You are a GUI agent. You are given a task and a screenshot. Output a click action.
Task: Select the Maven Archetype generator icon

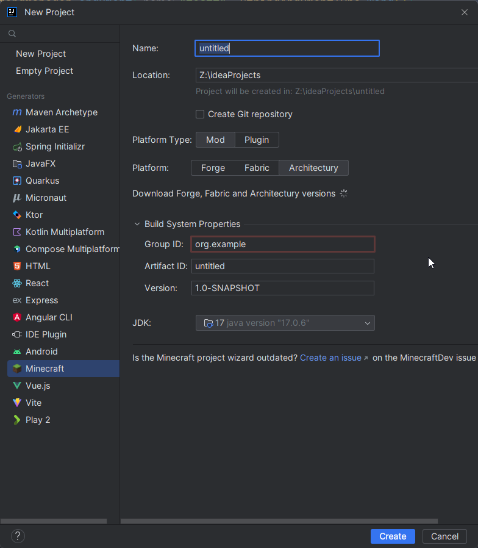click(x=16, y=112)
